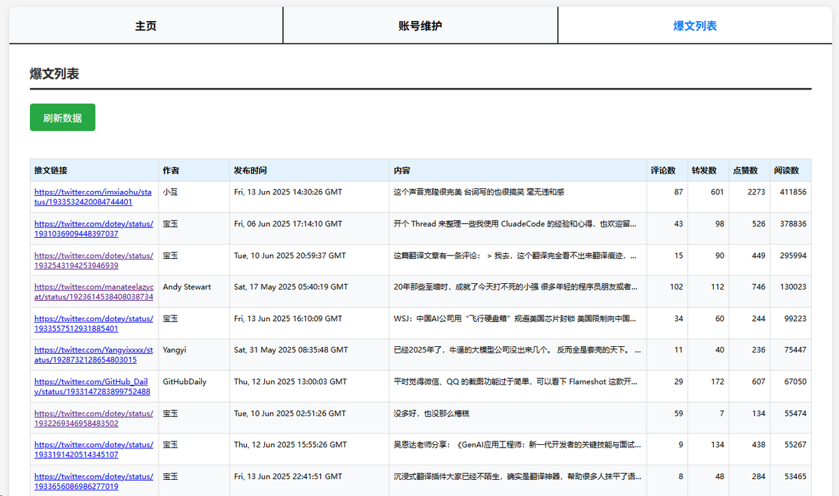The height and width of the screenshot is (496, 839).
Task: Open dotey tweet link 1933656086986277019
Action: 93,481
